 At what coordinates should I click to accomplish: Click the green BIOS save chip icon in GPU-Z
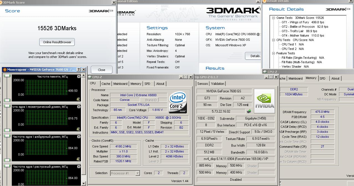[x=249, y=111]
